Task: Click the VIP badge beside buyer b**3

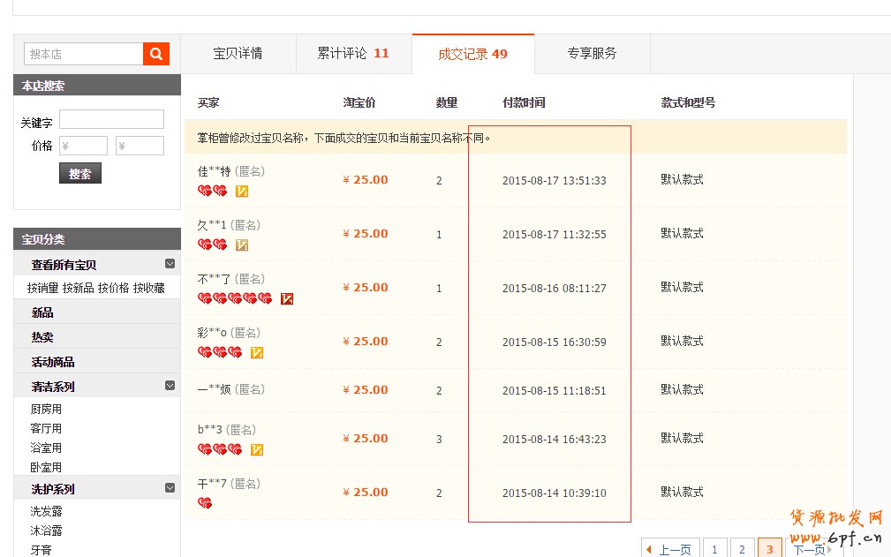Action: click(257, 449)
